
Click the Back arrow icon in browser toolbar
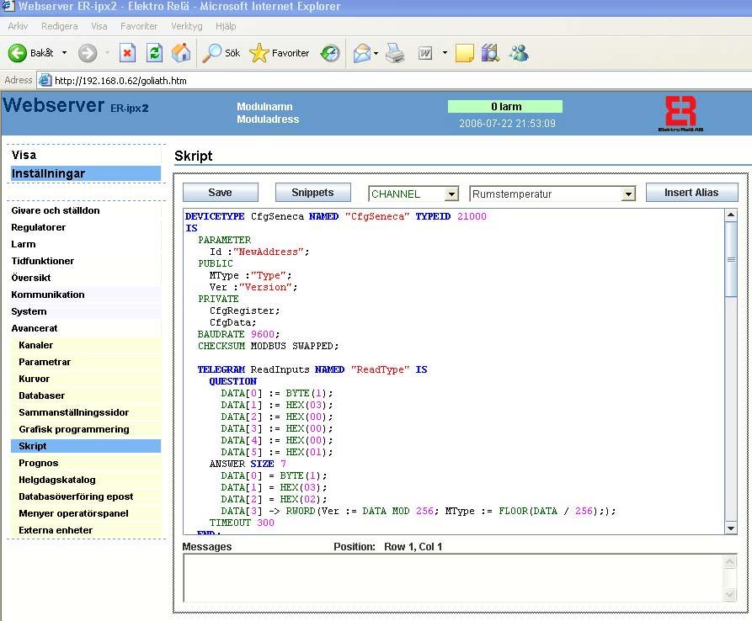pyautogui.click(x=18, y=53)
